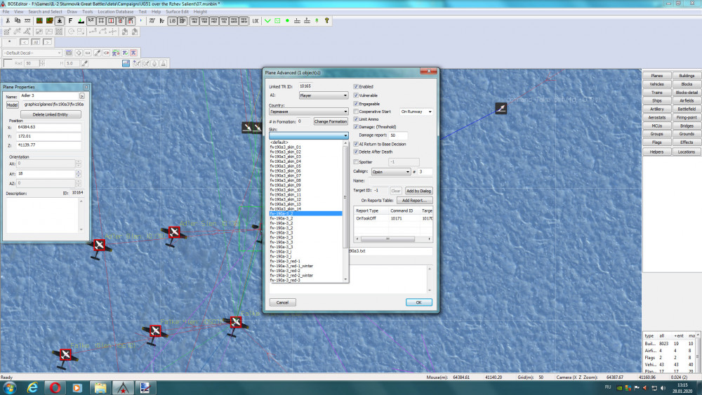Click the yellow key icon in toolbar
The width and height of the screenshot is (702, 395).
click(x=326, y=21)
